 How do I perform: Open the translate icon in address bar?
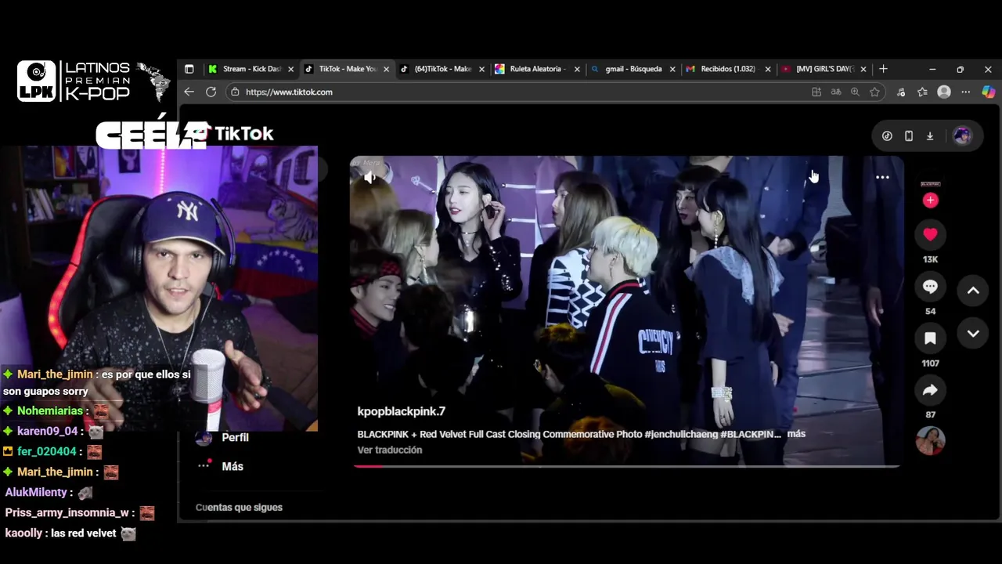[x=836, y=92]
